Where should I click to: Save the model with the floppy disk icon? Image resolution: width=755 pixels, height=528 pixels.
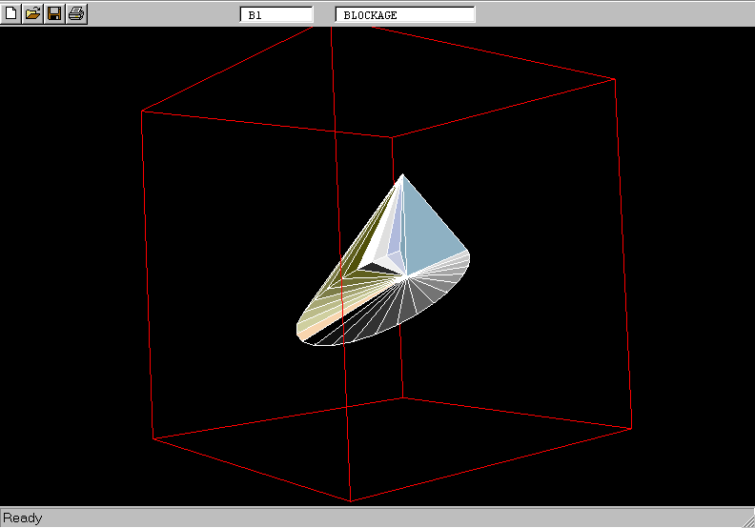[54, 14]
